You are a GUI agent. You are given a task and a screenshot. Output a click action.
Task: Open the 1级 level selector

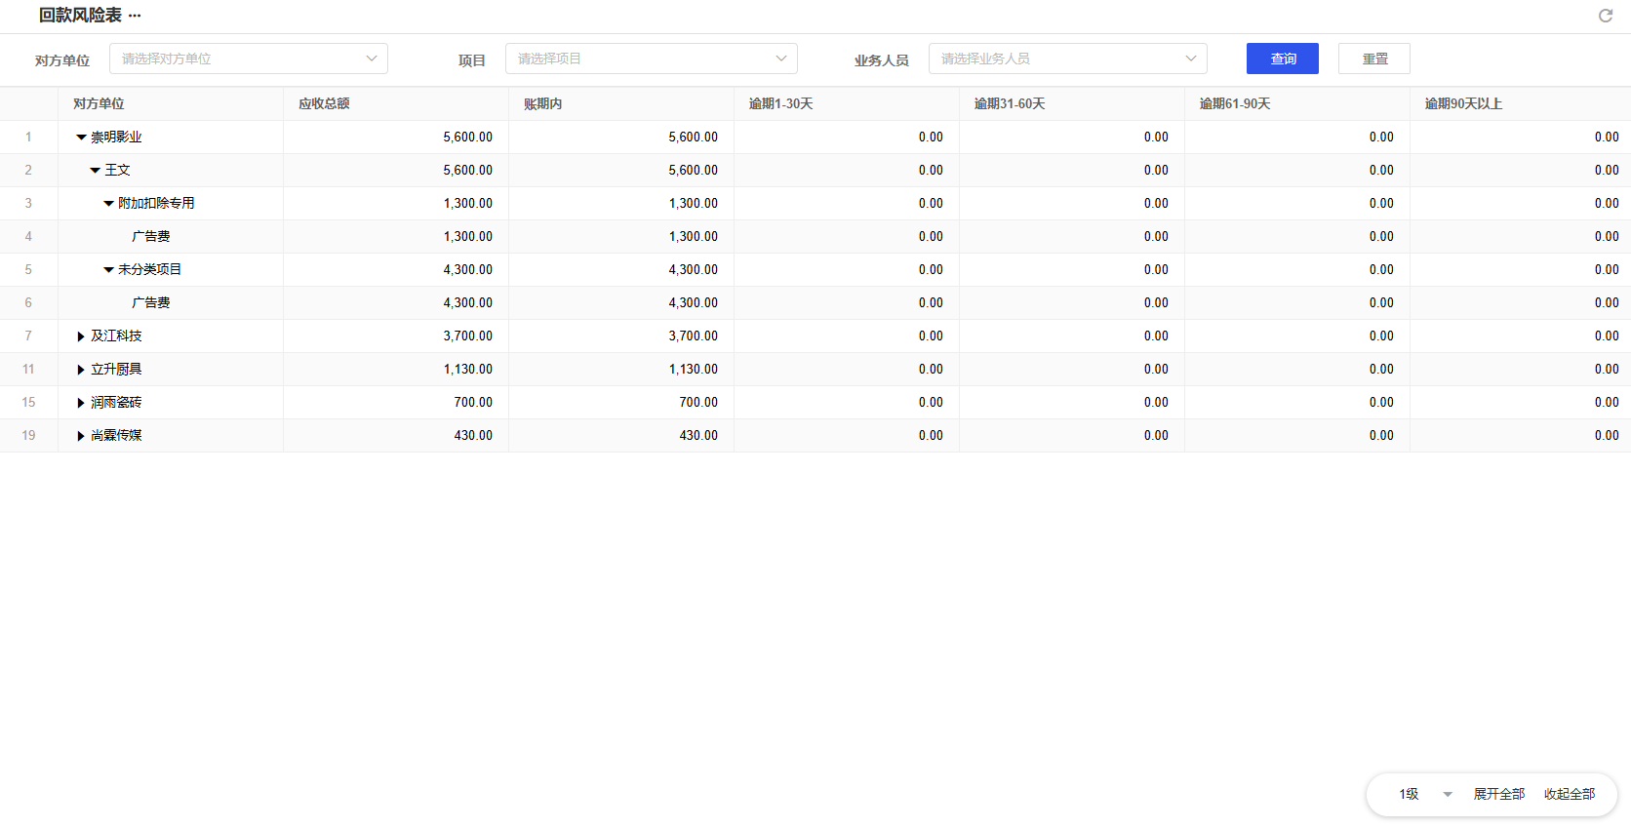(1425, 794)
